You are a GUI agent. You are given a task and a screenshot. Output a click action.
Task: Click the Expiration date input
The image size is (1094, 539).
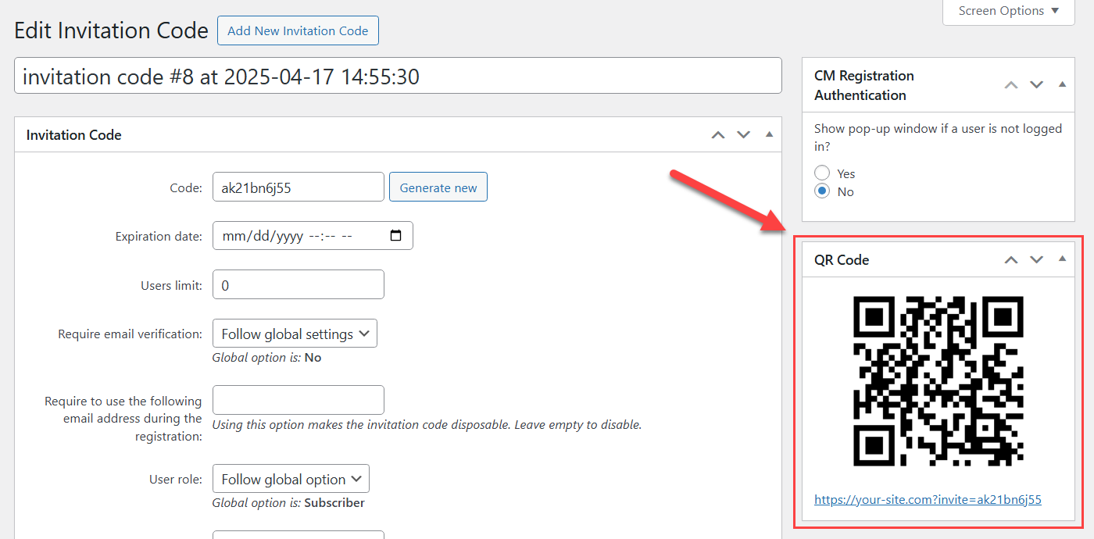[x=313, y=235]
